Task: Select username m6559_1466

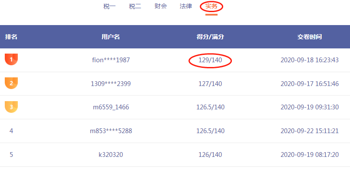Action: coord(111,107)
